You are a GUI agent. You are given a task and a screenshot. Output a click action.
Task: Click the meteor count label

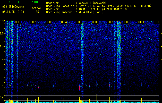(x=37, y=8)
